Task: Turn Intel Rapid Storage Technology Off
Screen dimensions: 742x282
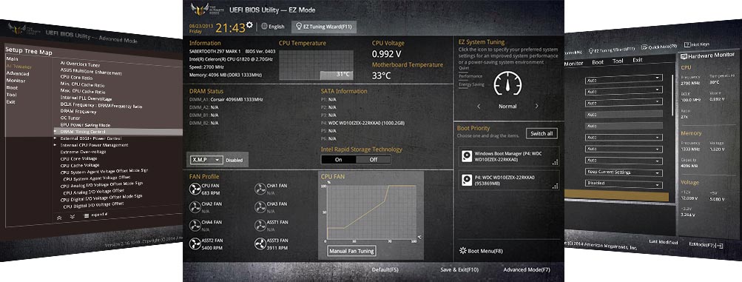Action: (374, 159)
